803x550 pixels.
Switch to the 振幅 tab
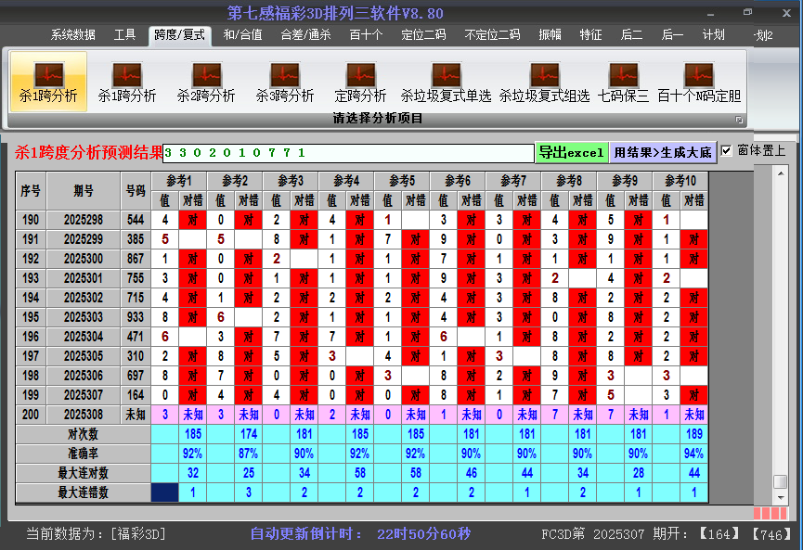click(x=550, y=35)
